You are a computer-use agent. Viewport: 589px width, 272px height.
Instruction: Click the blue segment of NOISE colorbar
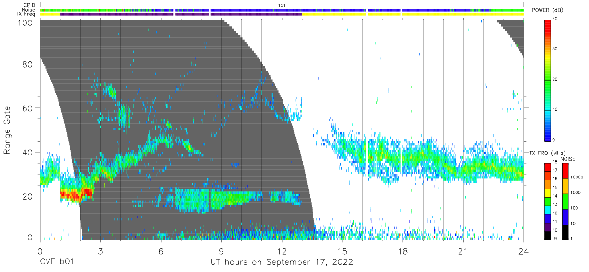[x=565, y=216]
